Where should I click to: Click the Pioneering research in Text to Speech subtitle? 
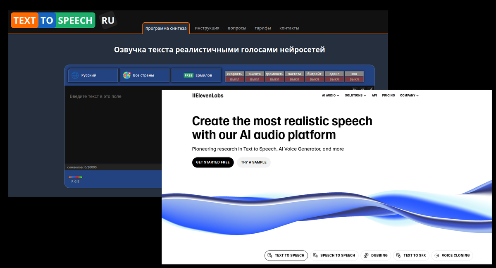click(x=268, y=149)
